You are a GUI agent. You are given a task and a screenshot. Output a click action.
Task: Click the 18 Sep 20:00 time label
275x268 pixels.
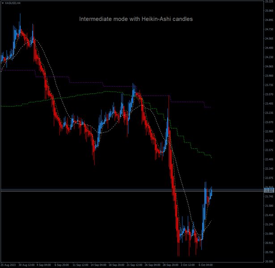click(116, 265)
